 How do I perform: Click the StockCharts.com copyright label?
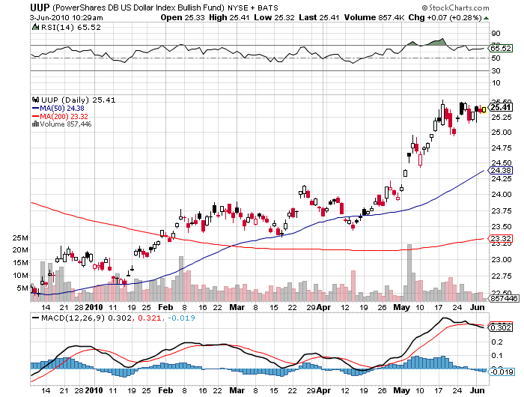[455, 7]
